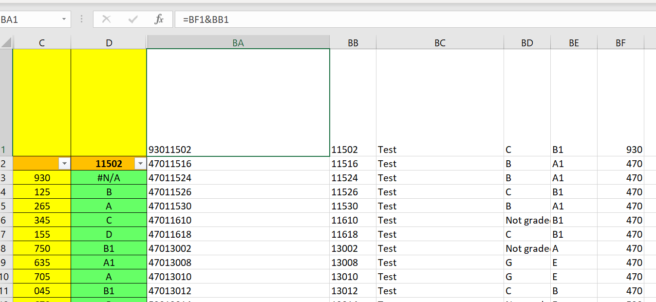Select column header BA
This screenshot has height=302, width=656.
pos(238,42)
